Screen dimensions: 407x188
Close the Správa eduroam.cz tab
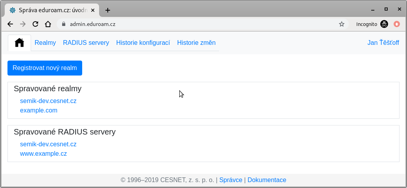(93, 10)
